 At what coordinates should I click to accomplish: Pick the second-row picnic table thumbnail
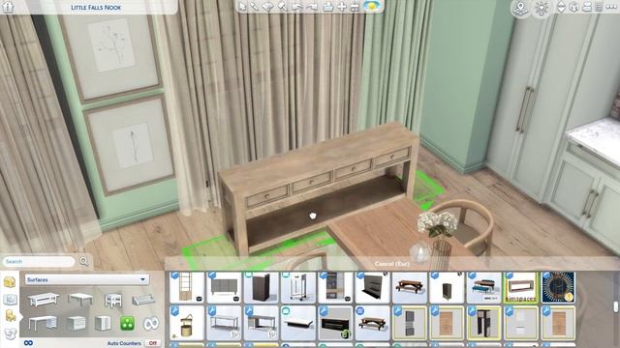(372, 323)
